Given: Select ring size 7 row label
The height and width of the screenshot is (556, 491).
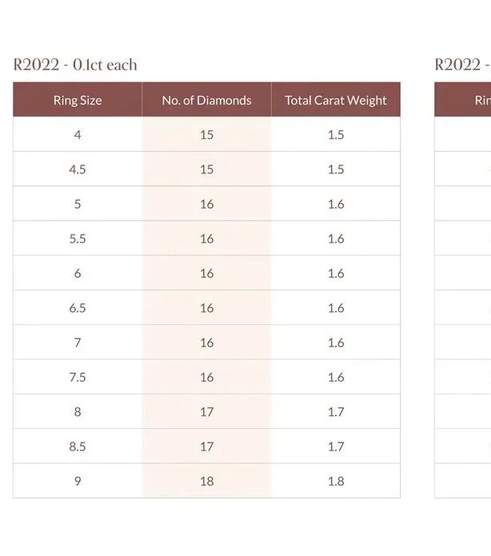Looking at the screenshot, I should tap(78, 342).
